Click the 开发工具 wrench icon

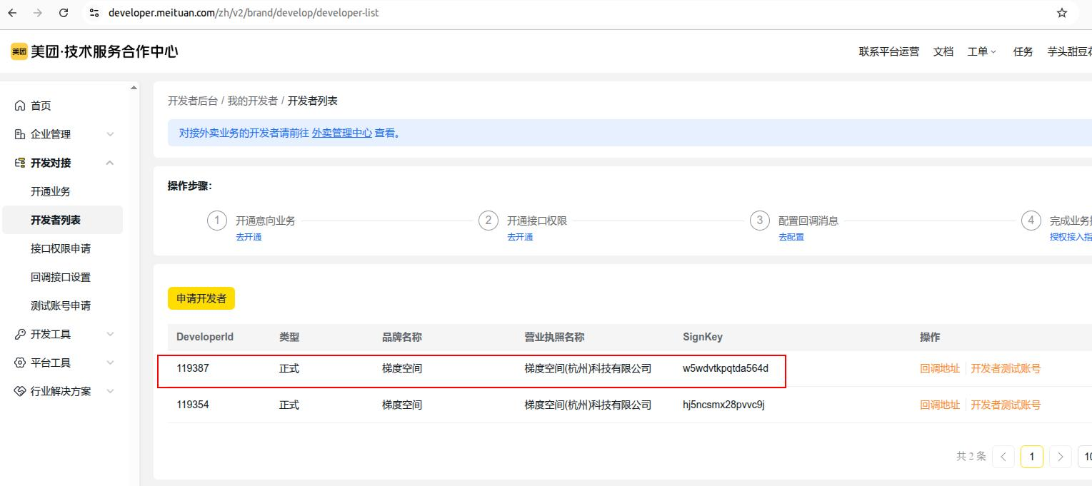tap(19, 334)
